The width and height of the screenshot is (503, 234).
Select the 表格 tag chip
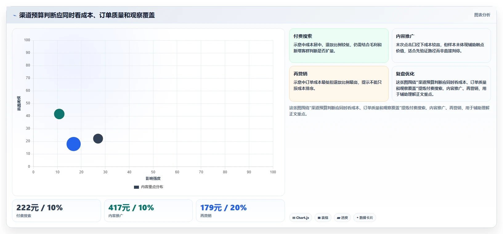(323, 218)
